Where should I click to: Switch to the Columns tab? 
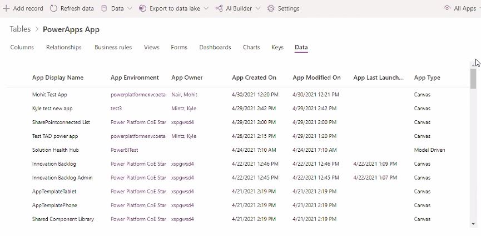point(22,48)
